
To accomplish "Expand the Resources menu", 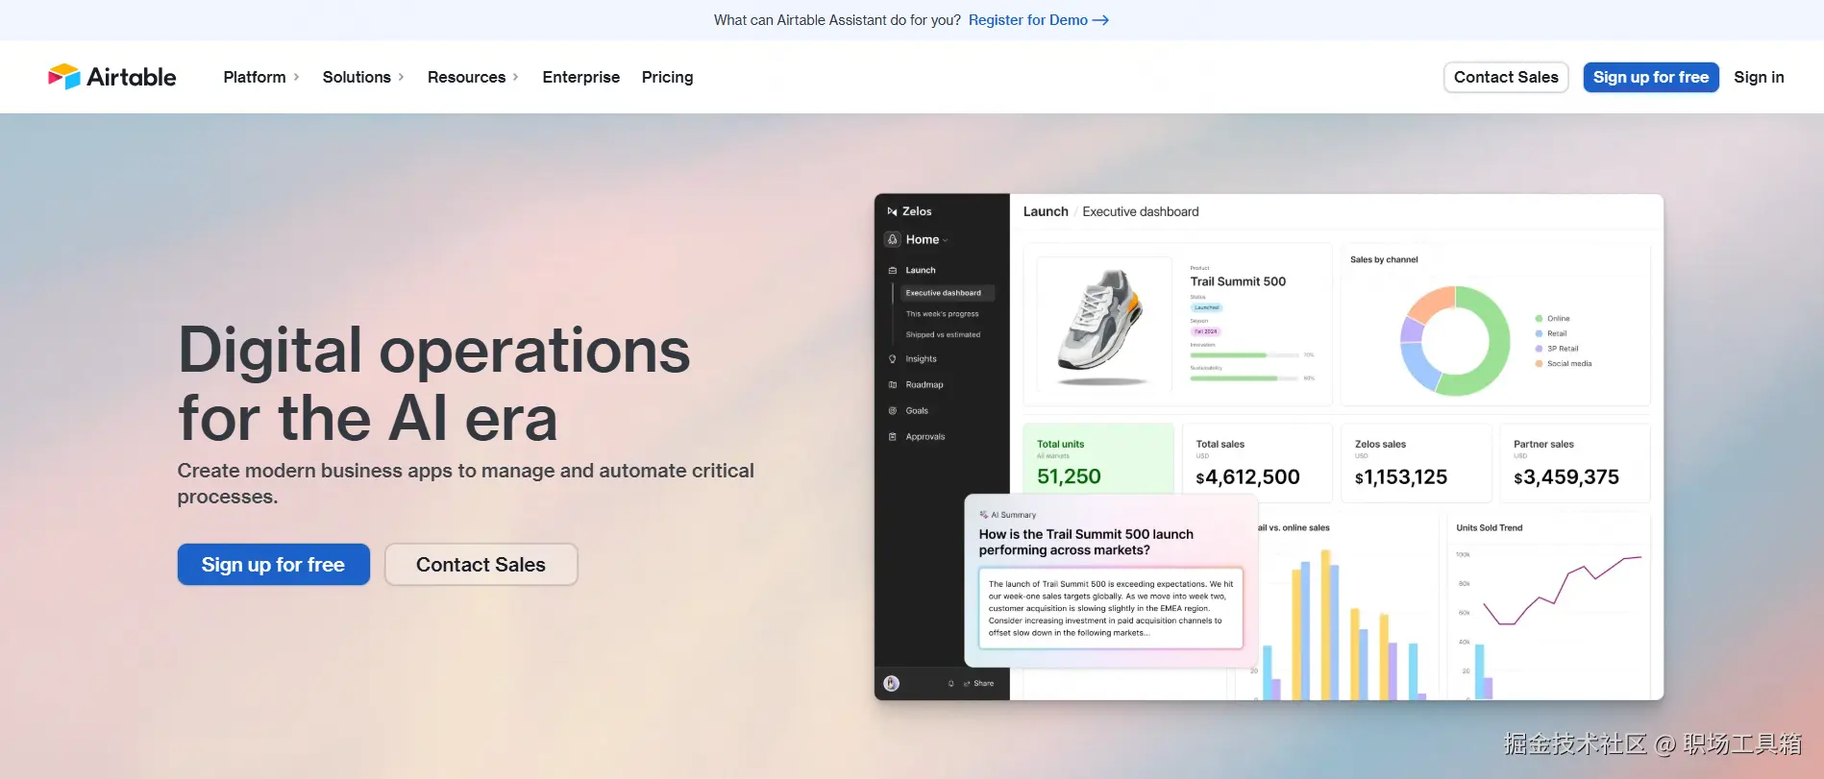I will click(x=474, y=77).
